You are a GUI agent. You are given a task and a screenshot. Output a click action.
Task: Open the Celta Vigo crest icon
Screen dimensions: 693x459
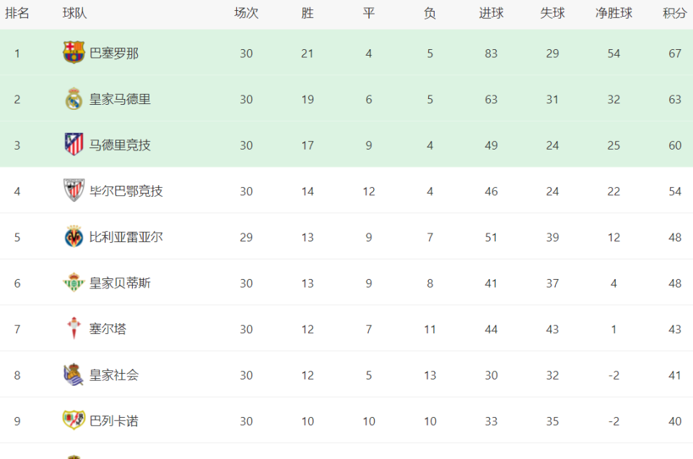(74, 328)
